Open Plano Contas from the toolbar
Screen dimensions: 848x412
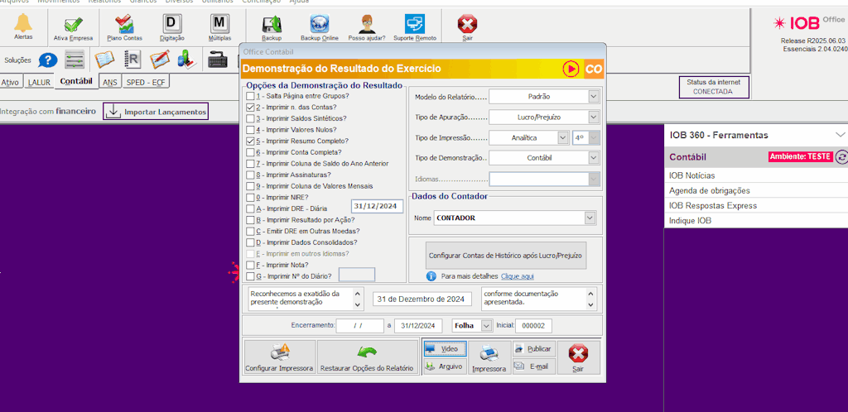click(x=124, y=25)
